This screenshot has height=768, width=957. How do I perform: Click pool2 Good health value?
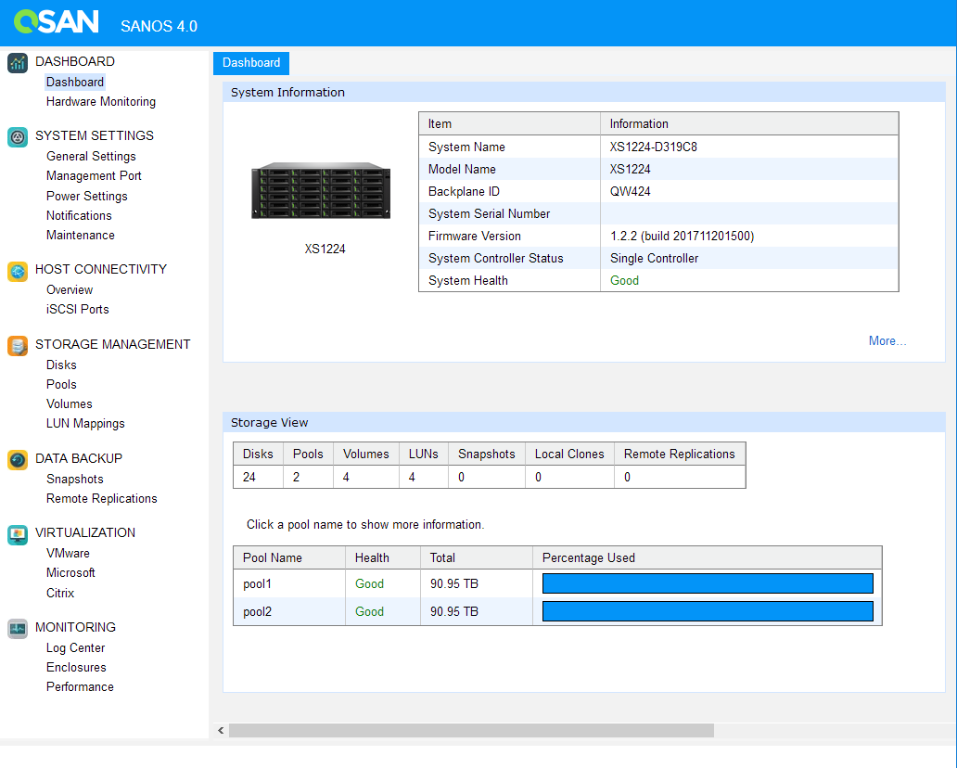point(369,612)
